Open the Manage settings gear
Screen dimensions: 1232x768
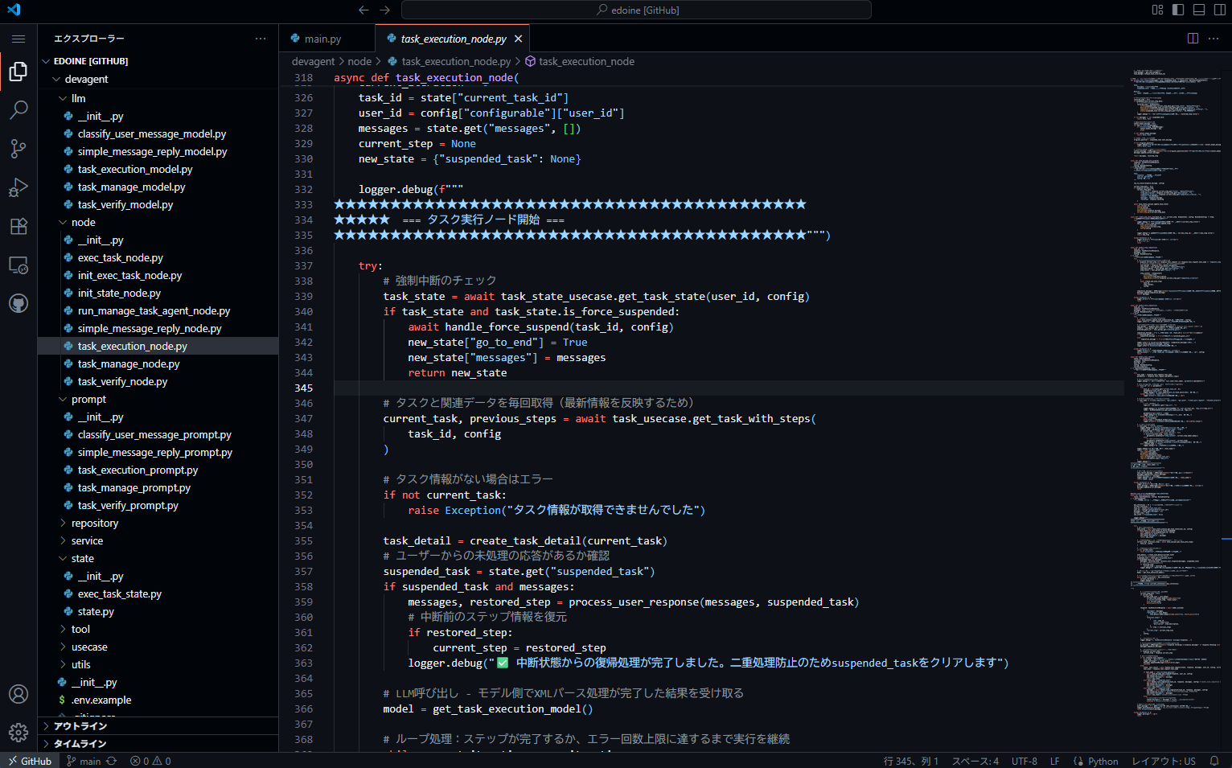pos(18,733)
